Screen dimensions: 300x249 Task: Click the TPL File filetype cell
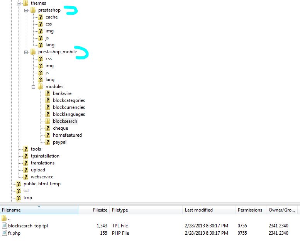(120, 226)
